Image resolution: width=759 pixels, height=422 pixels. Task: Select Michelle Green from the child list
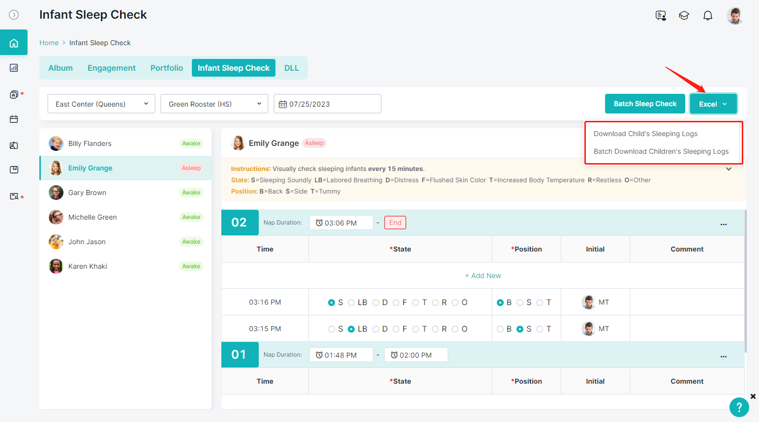pos(125,217)
